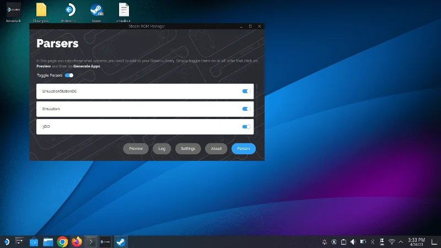Expand the hidden system tray icons arrow
Screen dimensions: 441x248
pos(401,241)
